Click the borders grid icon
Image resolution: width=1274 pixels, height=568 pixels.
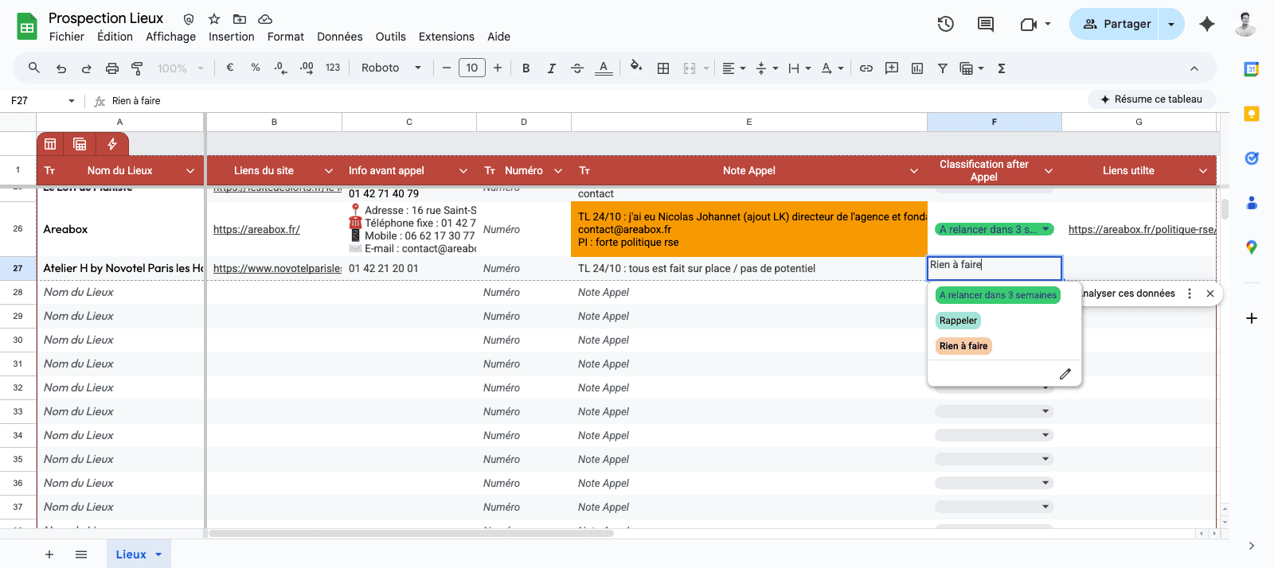click(x=663, y=68)
